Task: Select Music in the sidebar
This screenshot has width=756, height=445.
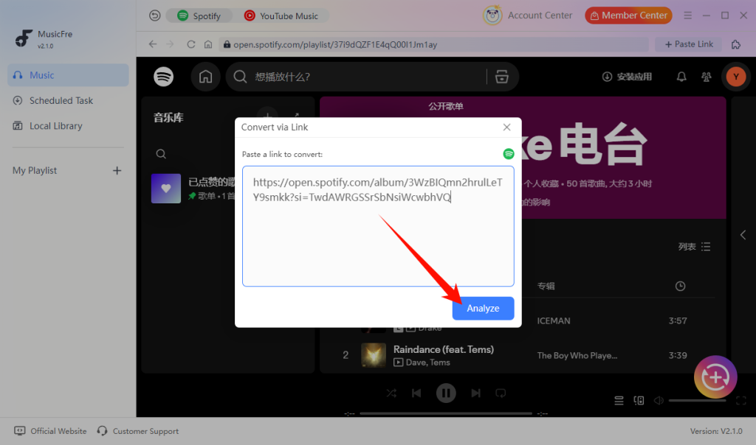Action: 68,75
